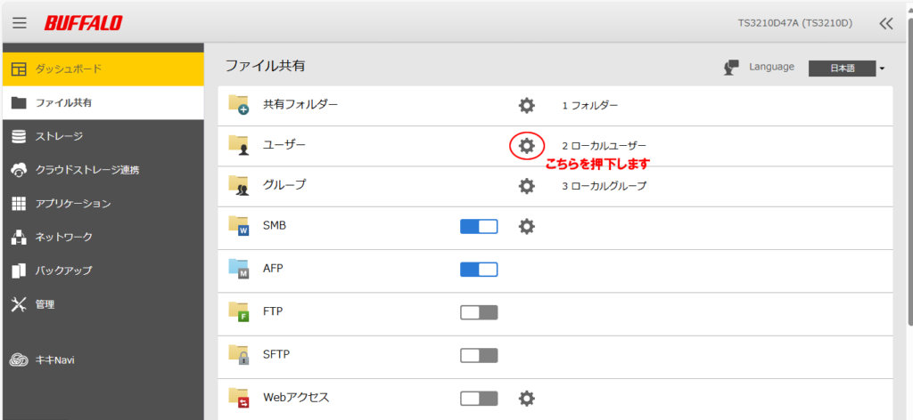Click the SFTP lock folder icon
The image size is (913, 420).
(239, 355)
